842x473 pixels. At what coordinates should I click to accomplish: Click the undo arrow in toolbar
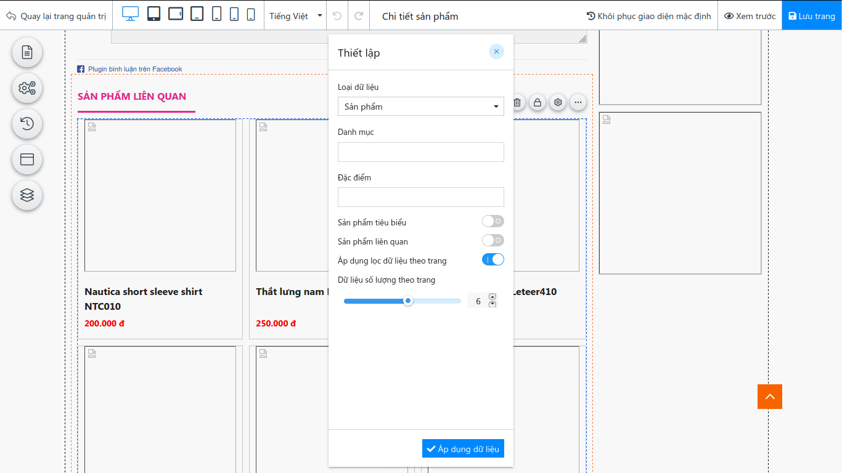click(337, 15)
